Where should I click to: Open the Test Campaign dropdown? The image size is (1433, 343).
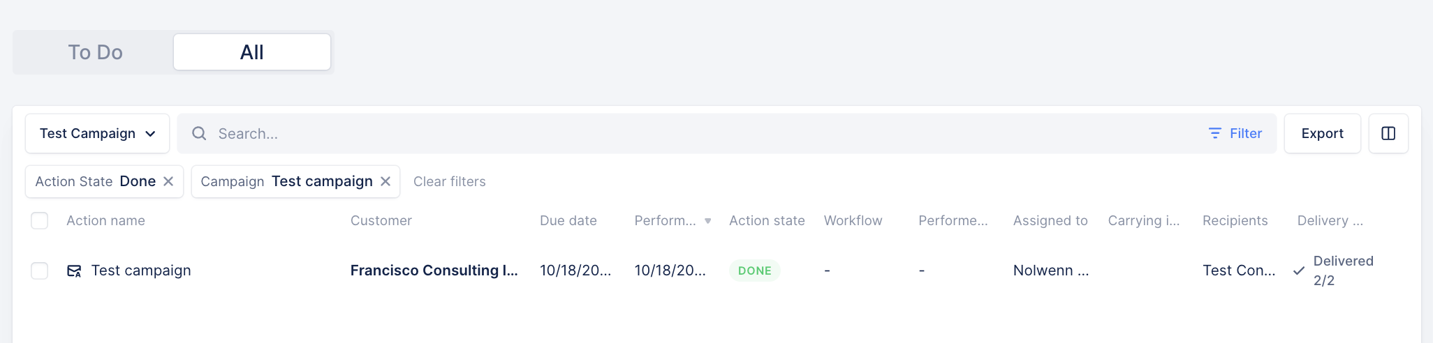point(97,133)
